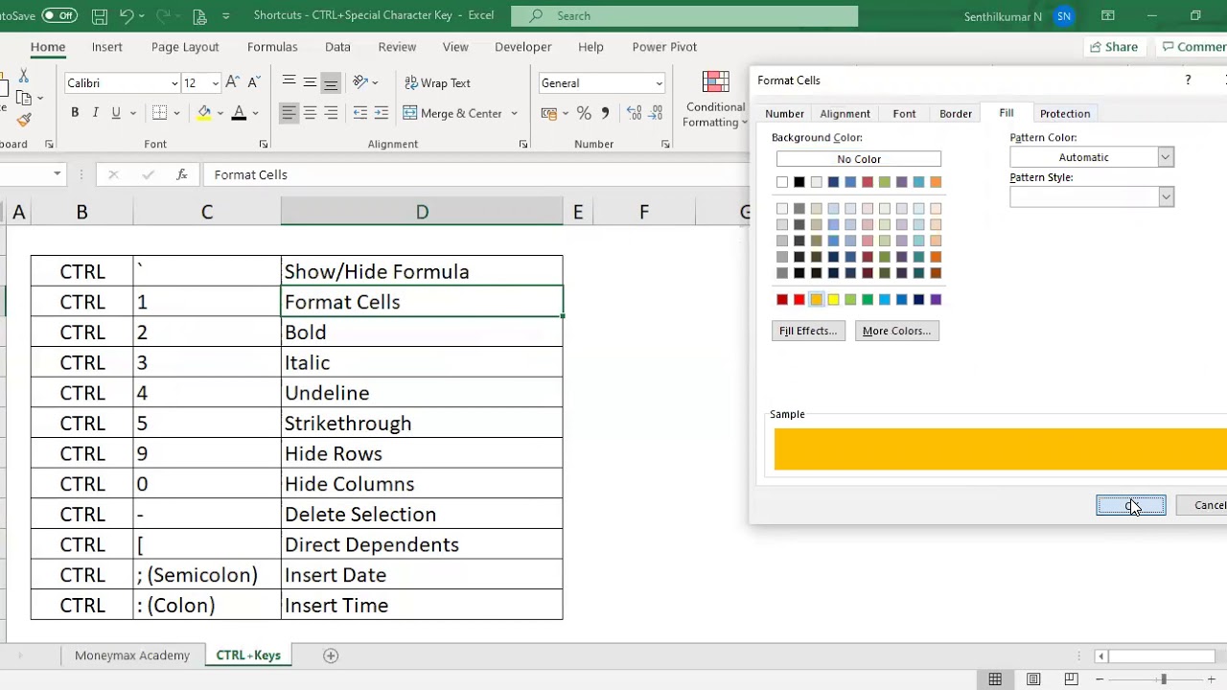The image size is (1227, 690).
Task: Pick the purple standard color swatch
Action: tap(936, 300)
